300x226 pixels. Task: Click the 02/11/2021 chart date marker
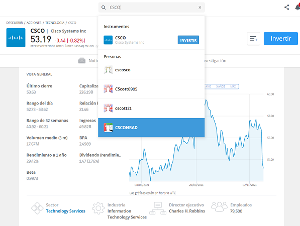click(249, 185)
